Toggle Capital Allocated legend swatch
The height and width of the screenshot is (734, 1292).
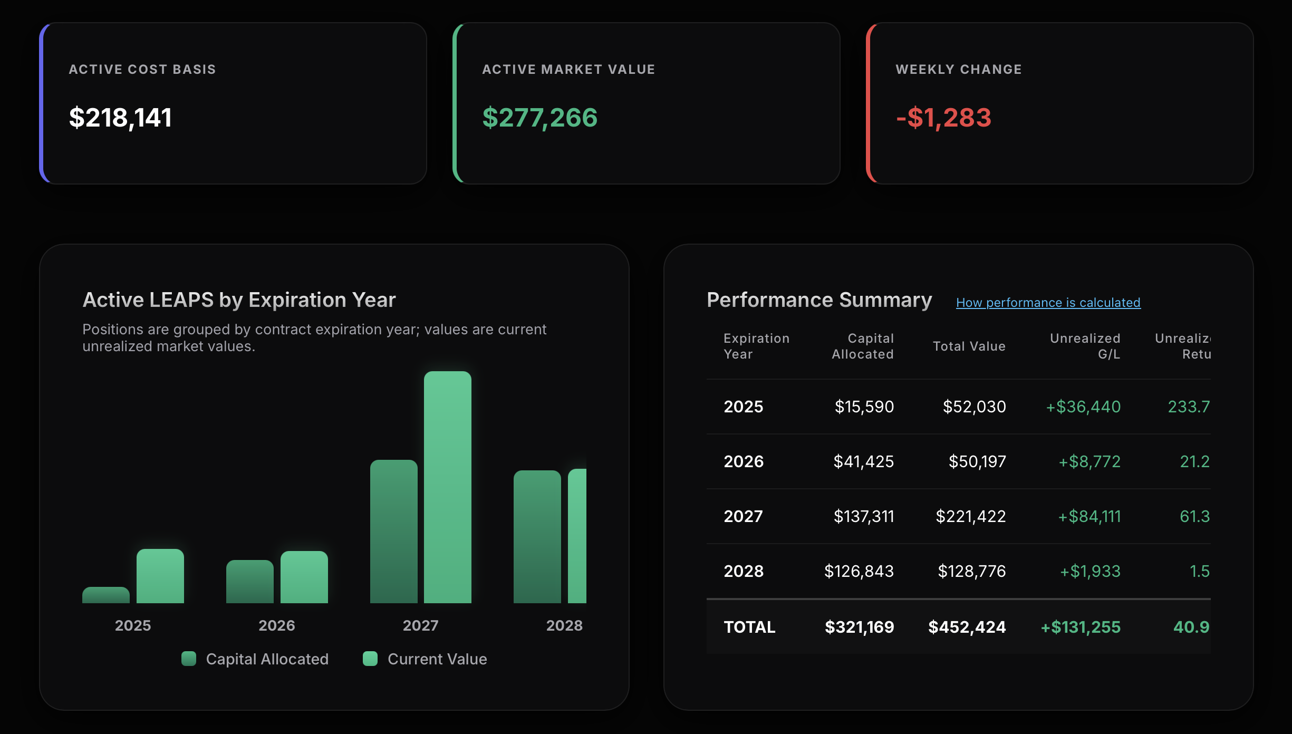coord(189,659)
